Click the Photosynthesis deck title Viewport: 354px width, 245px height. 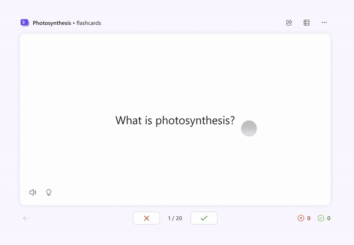click(x=52, y=23)
